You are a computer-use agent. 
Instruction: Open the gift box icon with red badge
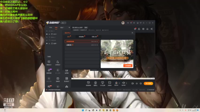click(135, 29)
